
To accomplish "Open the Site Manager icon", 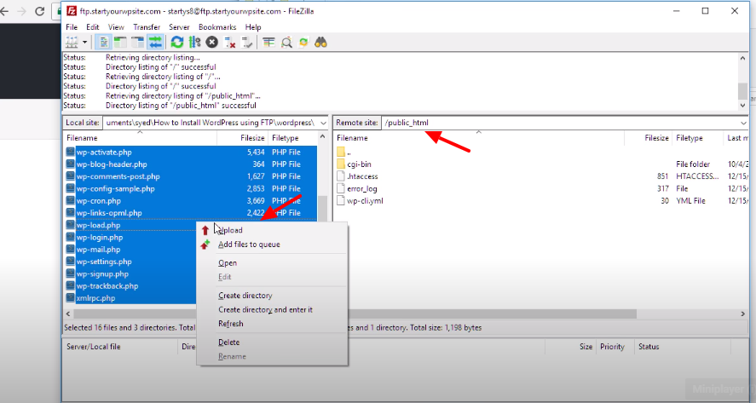I will pyautogui.click(x=72, y=43).
